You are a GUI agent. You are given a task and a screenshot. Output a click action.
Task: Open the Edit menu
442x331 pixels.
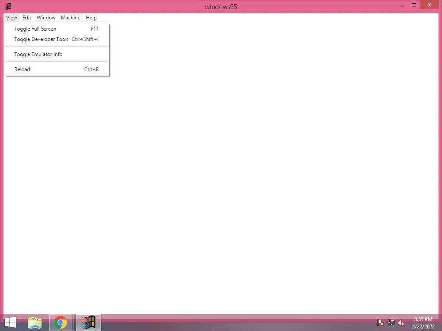coord(27,17)
